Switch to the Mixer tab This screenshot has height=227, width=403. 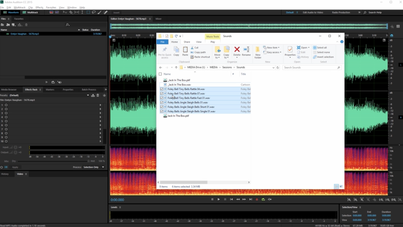(158, 18)
